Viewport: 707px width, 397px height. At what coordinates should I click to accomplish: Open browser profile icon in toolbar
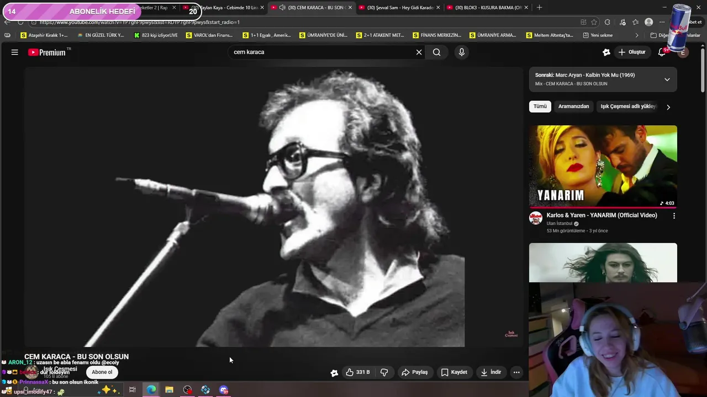point(648,22)
